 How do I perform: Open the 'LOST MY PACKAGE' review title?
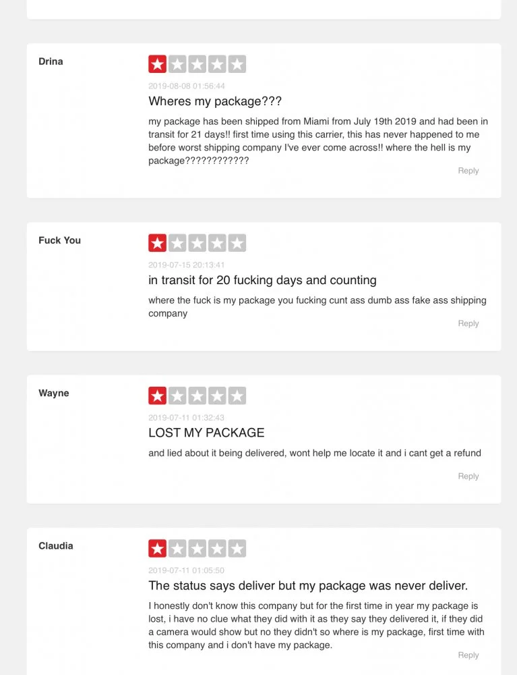coord(206,433)
